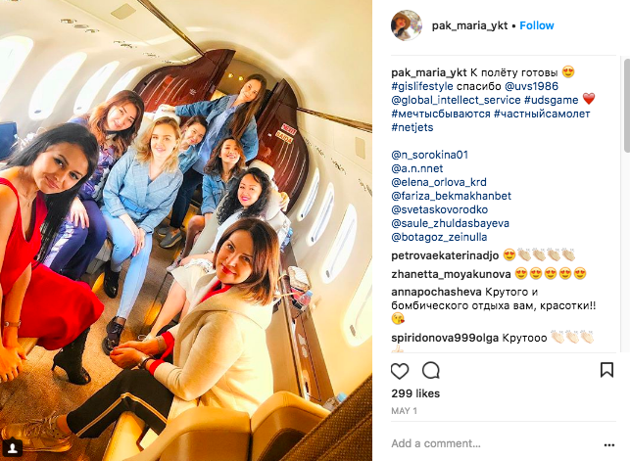630x461 pixels.
Task: Visit @uvs1986 profile mention
Action: pos(531,86)
